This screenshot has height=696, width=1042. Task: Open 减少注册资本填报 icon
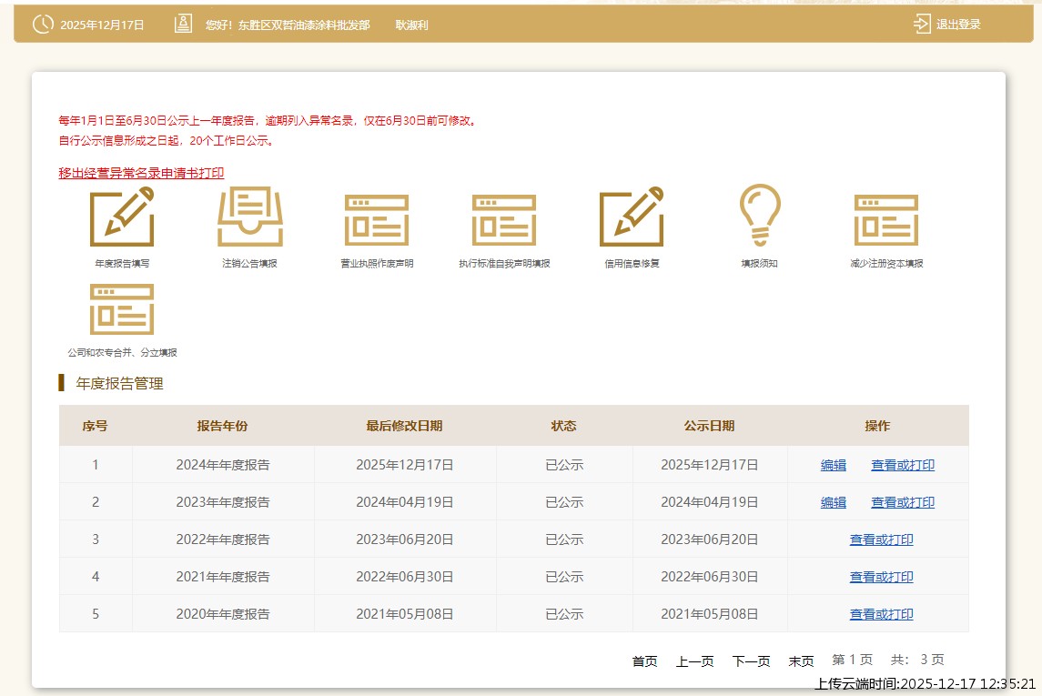tap(886, 219)
